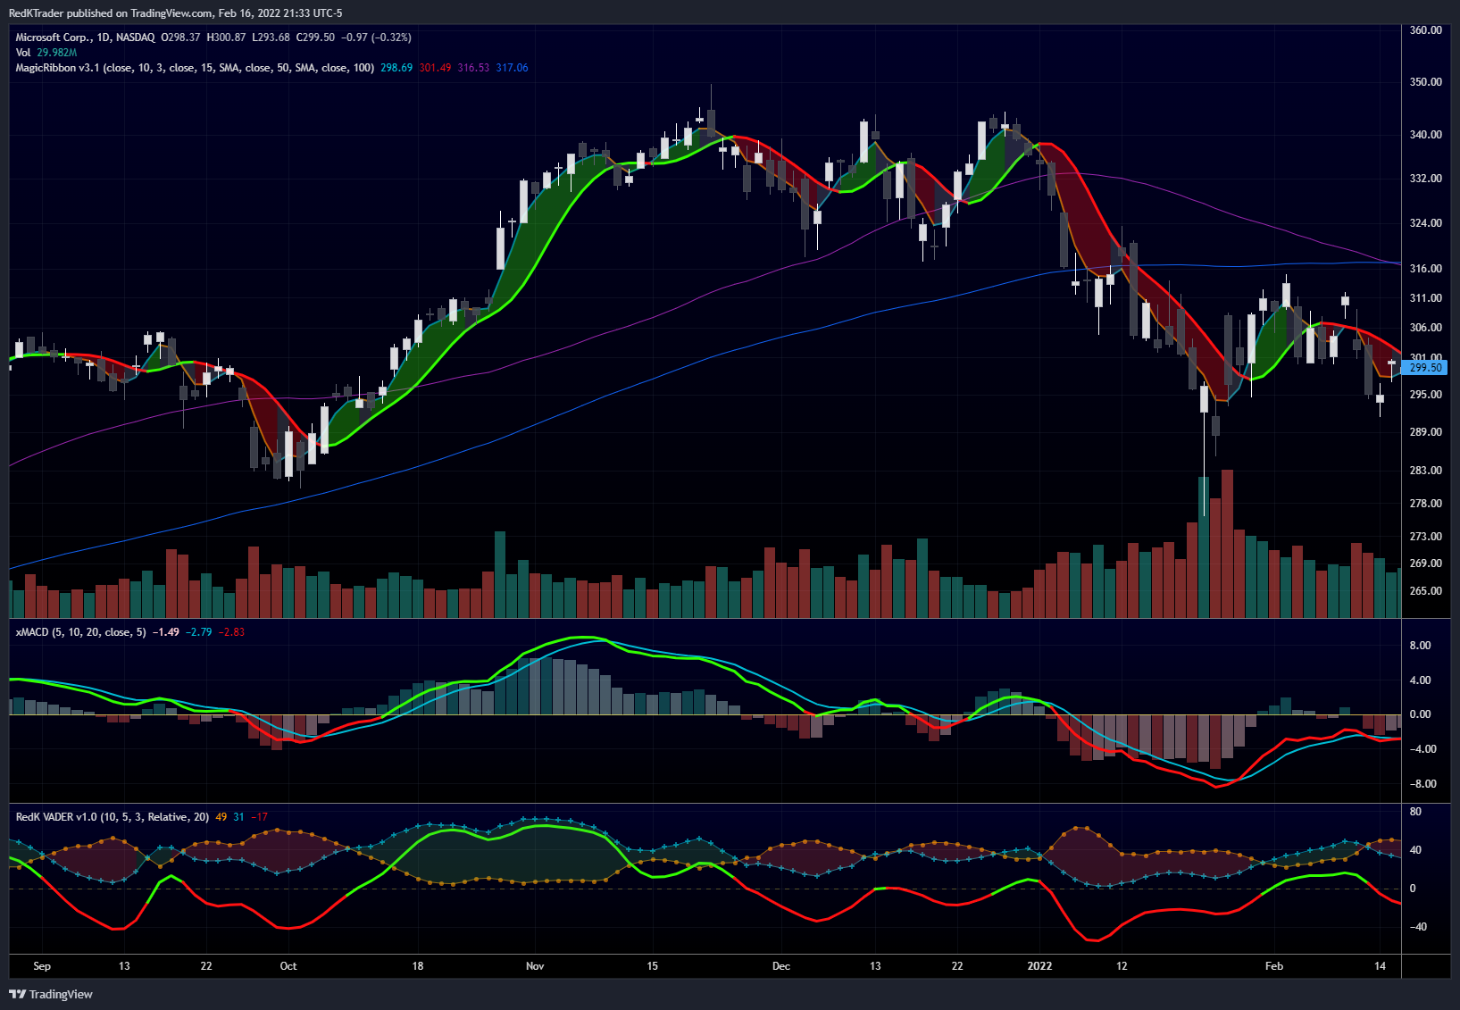Click the 311.00 price axis label

[x=1425, y=298]
